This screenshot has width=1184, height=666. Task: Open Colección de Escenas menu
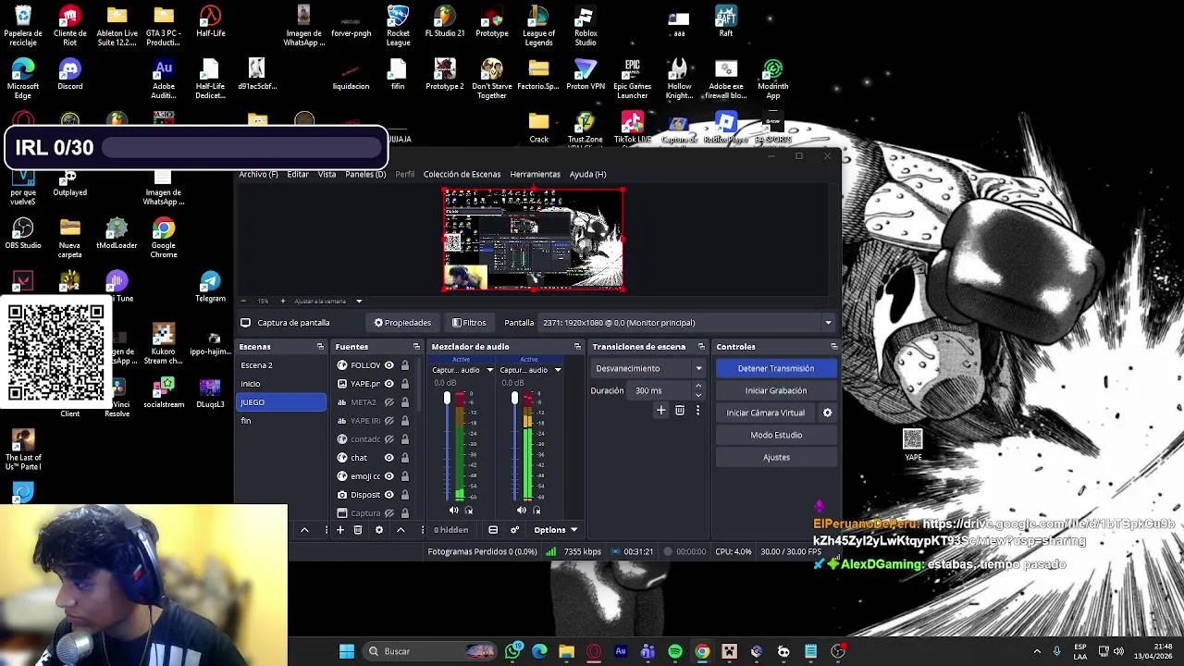tap(462, 174)
